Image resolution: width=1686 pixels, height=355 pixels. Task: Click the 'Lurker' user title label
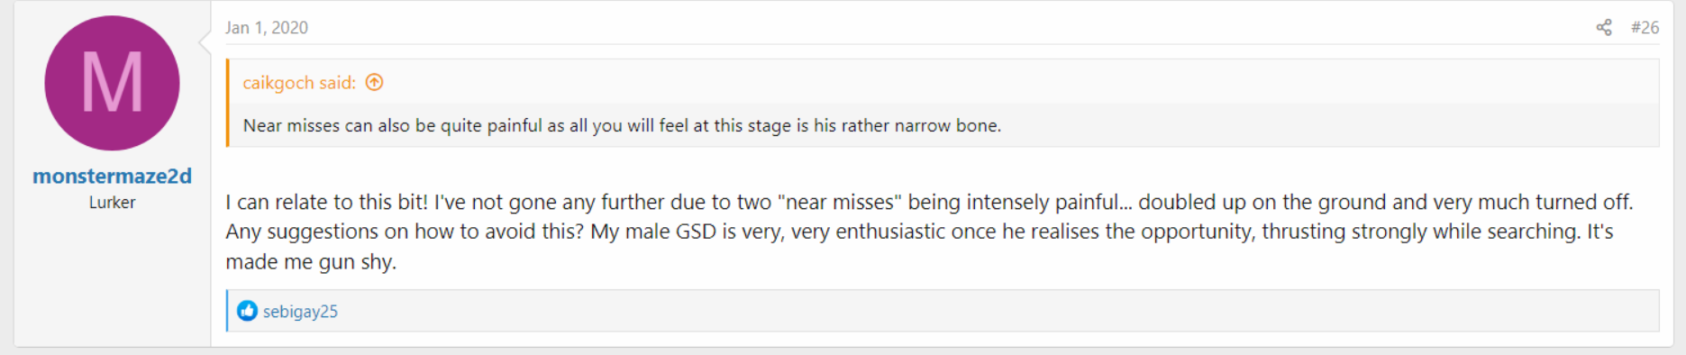tap(112, 203)
